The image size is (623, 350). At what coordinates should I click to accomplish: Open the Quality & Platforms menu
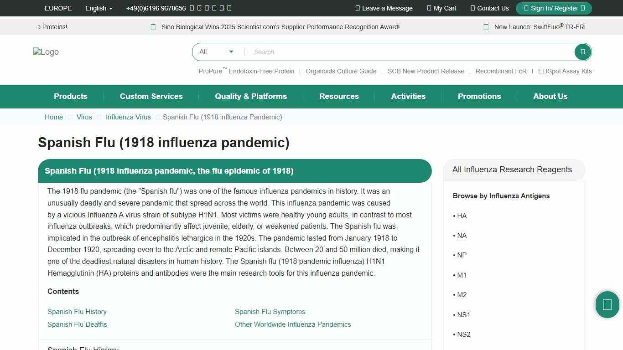(x=251, y=97)
